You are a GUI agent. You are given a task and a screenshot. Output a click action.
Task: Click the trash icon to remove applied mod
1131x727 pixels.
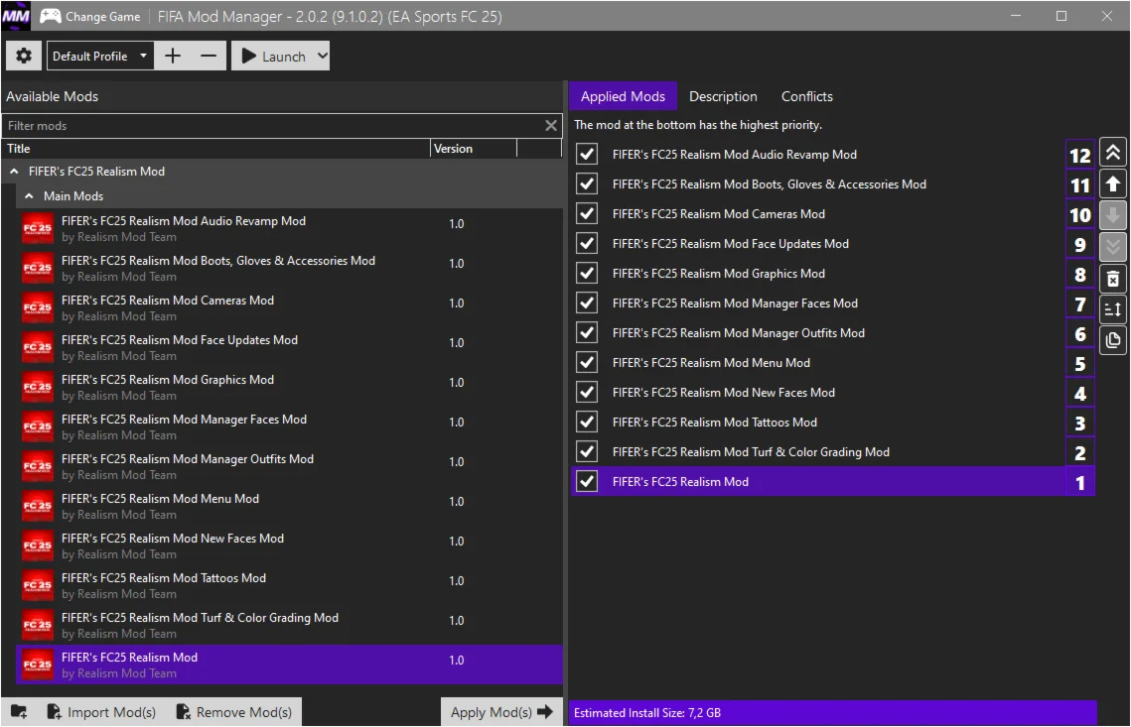(1113, 279)
